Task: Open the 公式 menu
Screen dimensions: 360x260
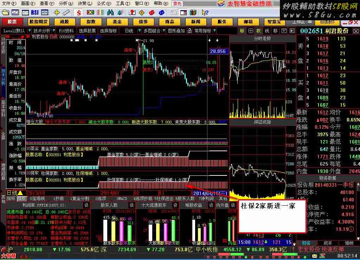Action: [x=104, y=3]
